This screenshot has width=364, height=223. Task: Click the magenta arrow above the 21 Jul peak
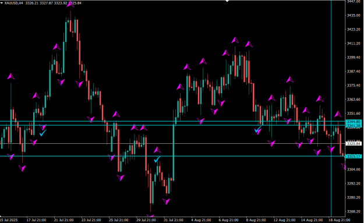[x=70, y=5]
